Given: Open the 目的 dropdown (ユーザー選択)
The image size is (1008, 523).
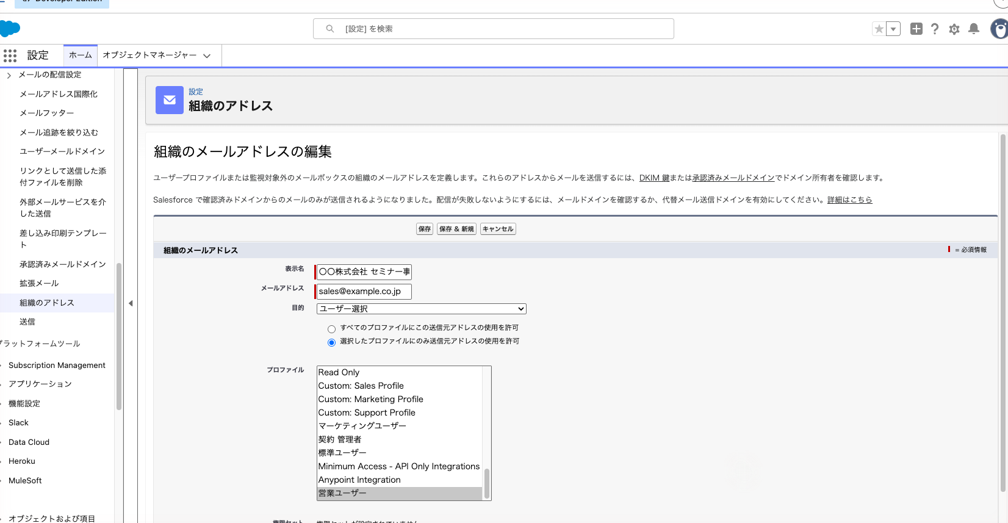Looking at the screenshot, I should tap(422, 309).
